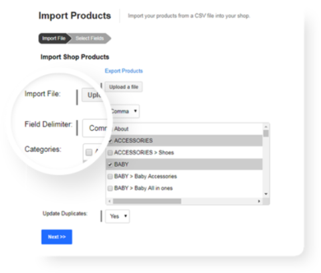Viewport: 321px width, 273px height.
Task: Click the magnified Import File label
Action: click(x=42, y=94)
